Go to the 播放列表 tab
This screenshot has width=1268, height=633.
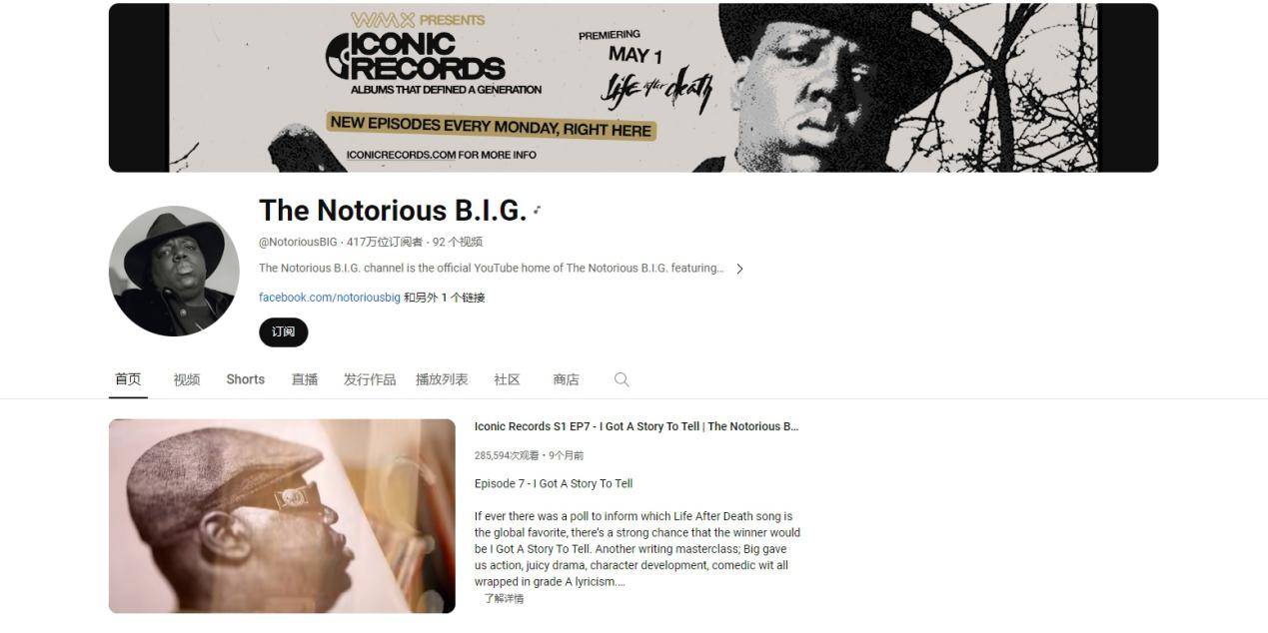pos(442,379)
